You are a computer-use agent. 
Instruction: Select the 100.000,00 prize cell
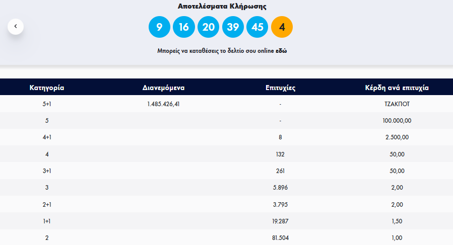(397, 121)
